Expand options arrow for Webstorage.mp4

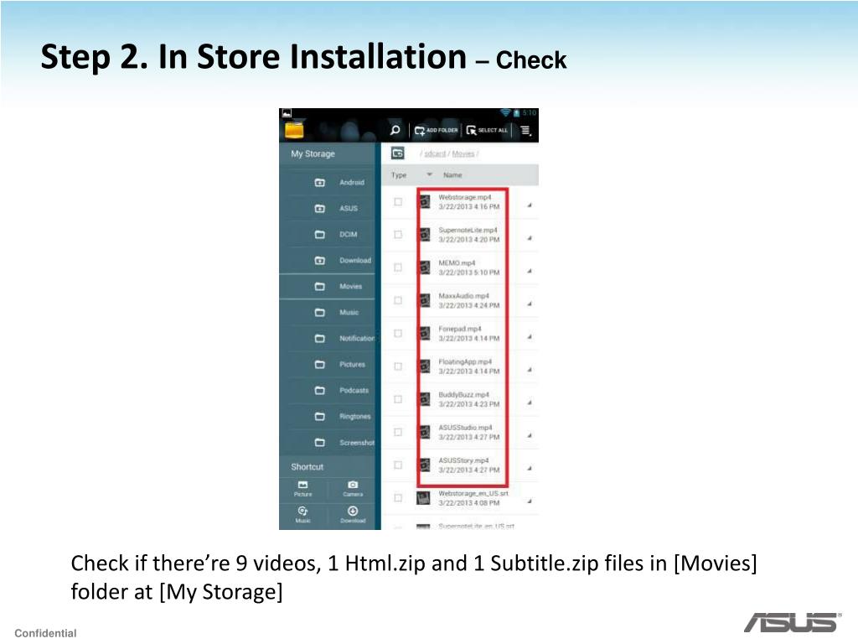pos(530,205)
